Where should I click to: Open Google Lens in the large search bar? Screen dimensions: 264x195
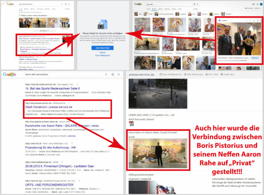(113, 74)
